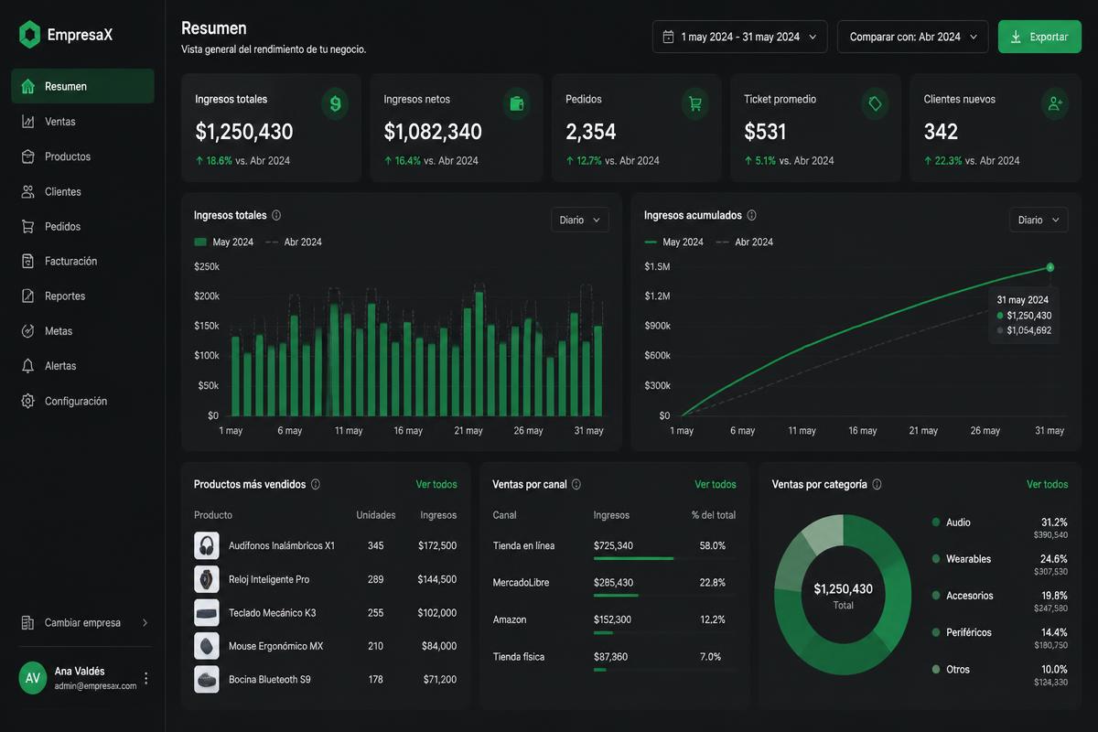Image resolution: width=1098 pixels, height=732 pixels.
Task: Click Ver todos in Ventas por canal
Action: click(716, 484)
